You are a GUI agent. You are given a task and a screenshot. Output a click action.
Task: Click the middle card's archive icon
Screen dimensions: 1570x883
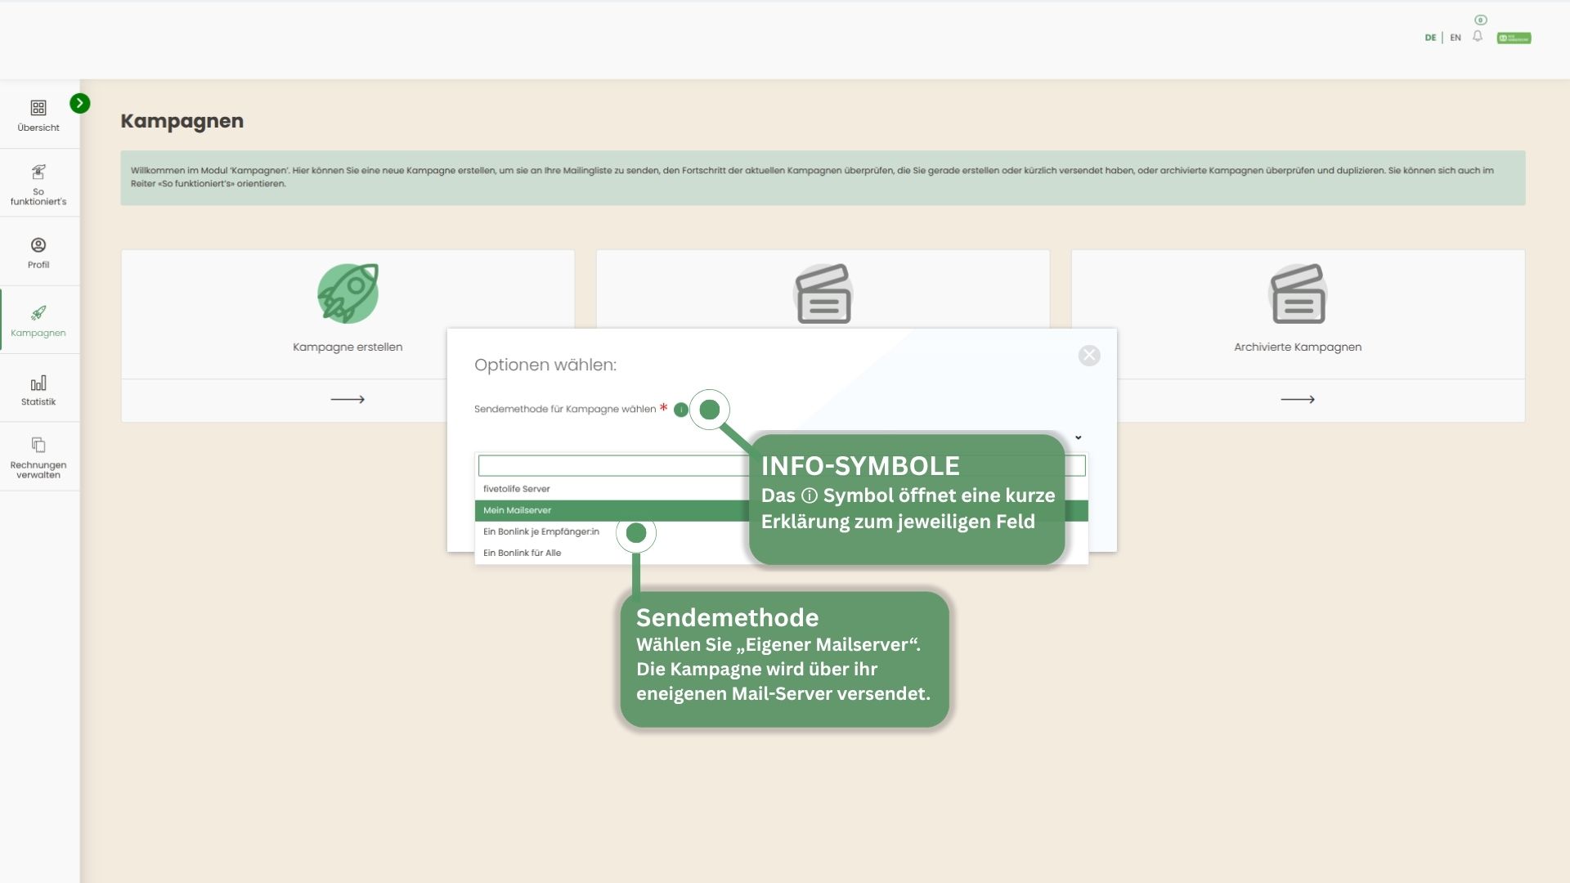(x=823, y=294)
